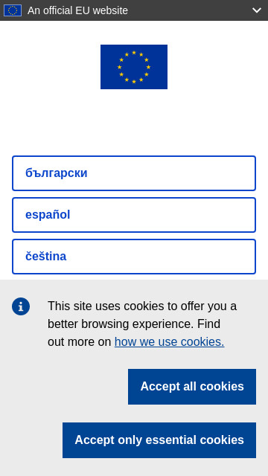Click the circle of stars on the EU emblem
This screenshot has height=476, width=268.
coord(134,67)
